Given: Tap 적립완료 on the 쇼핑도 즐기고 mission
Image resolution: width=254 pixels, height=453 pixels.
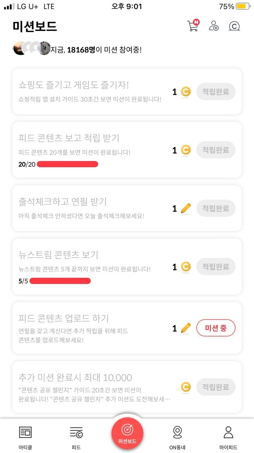Looking at the screenshot, I should pyautogui.click(x=216, y=91).
